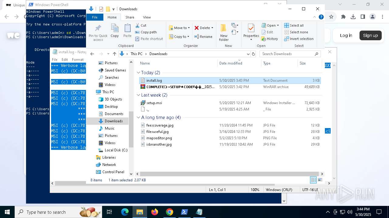The height and width of the screenshot is (218, 389).
Task: Click the Log in button in browser
Action: pyautogui.click(x=346, y=35)
